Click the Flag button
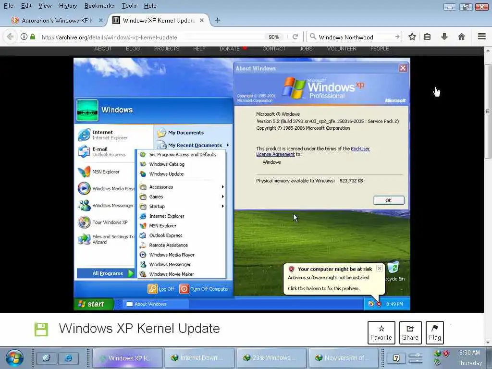Screen dimensions: 492x369 point(434,333)
